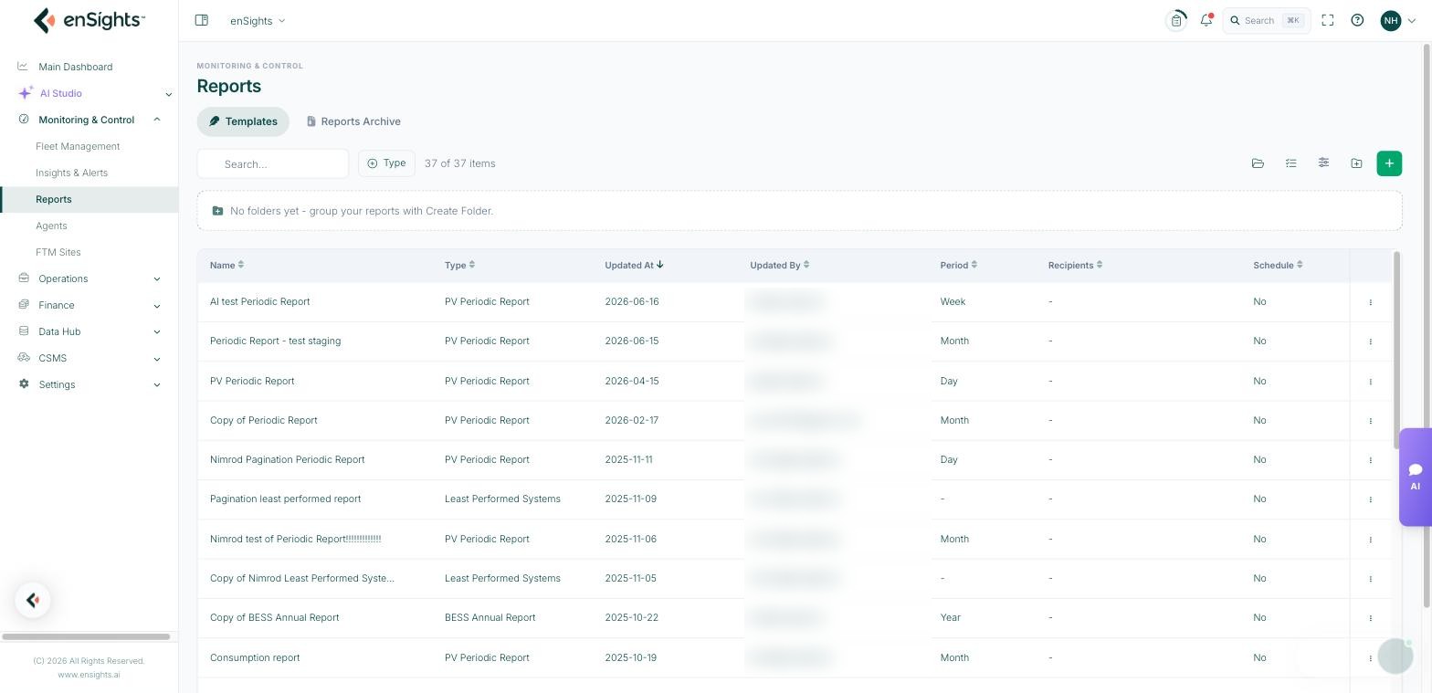Screen dimensions: 1432x693
Task: Expand the AI Studio menu
Action: click(x=168, y=94)
